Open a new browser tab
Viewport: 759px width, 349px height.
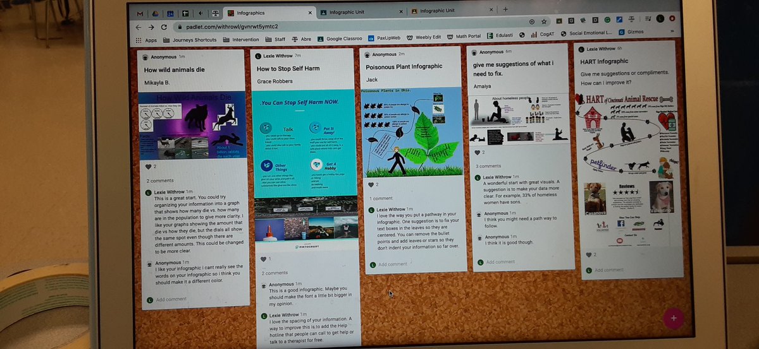click(505, 9)
